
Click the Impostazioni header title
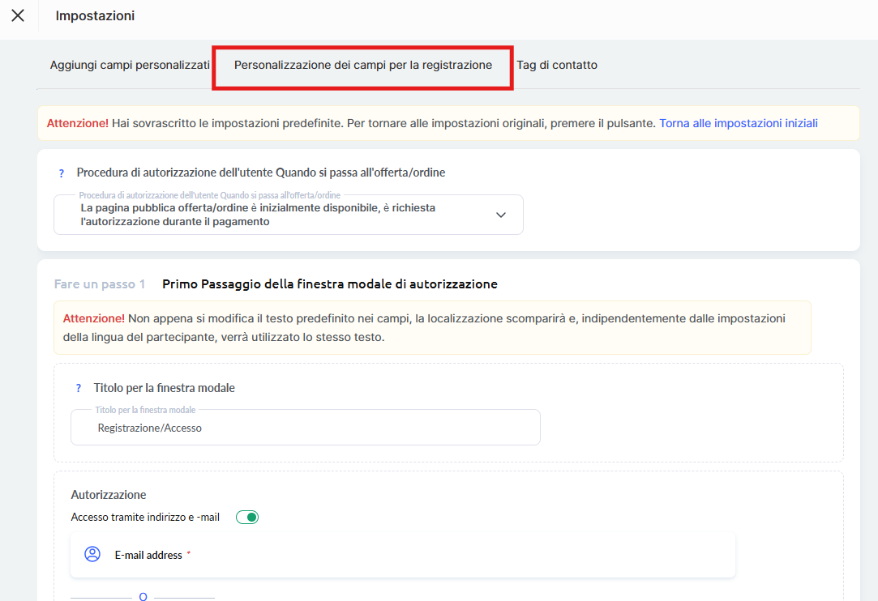pos(95,16)
